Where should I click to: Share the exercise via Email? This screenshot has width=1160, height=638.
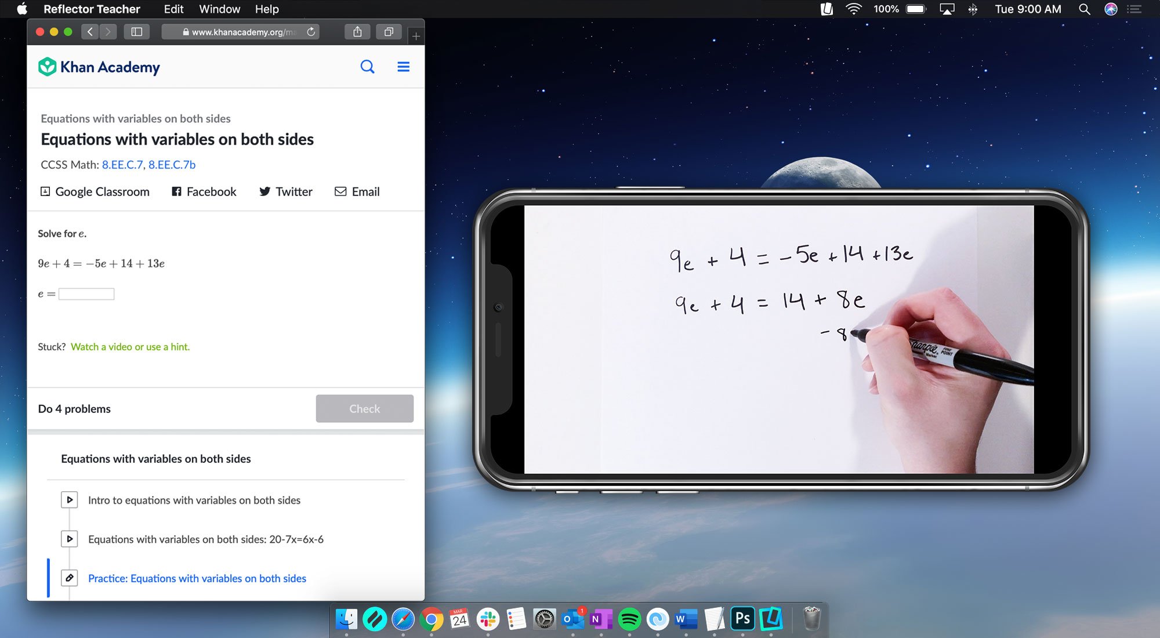(x=357, y=191)
